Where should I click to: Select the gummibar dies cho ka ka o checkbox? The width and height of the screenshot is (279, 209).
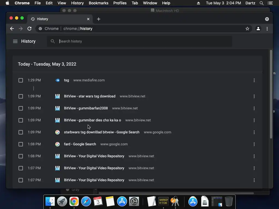(21, 120)
